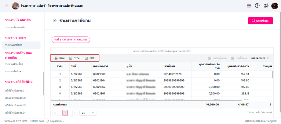The width and height of the screenshot is (281, 124).
Task: Sort by เลขที่เอกสาร column header
Action: click(108, 66)
